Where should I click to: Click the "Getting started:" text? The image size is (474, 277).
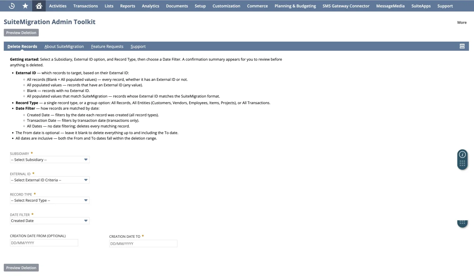(x=25, y=59)
